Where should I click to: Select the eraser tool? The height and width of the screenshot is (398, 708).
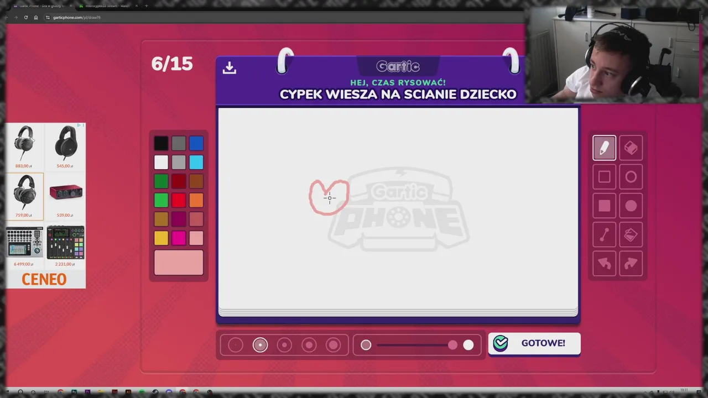coord(631,148)
